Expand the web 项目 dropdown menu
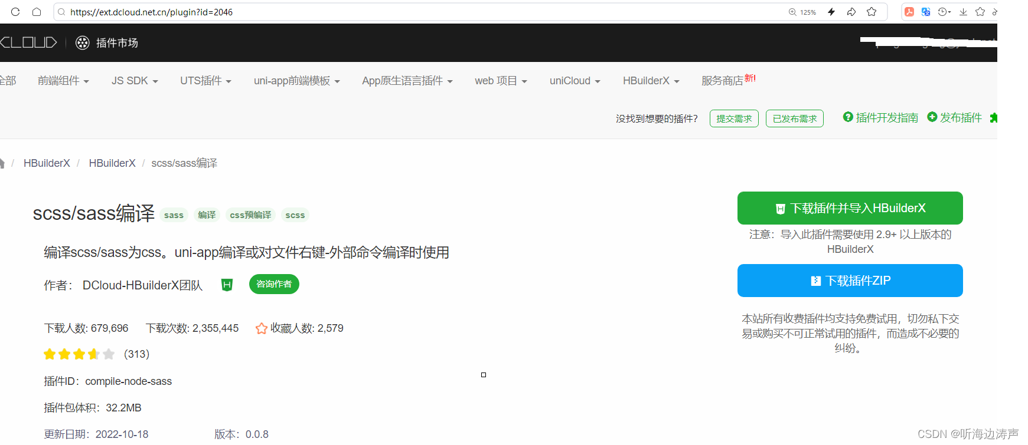The image size is (1028, 445). [501, 81]
